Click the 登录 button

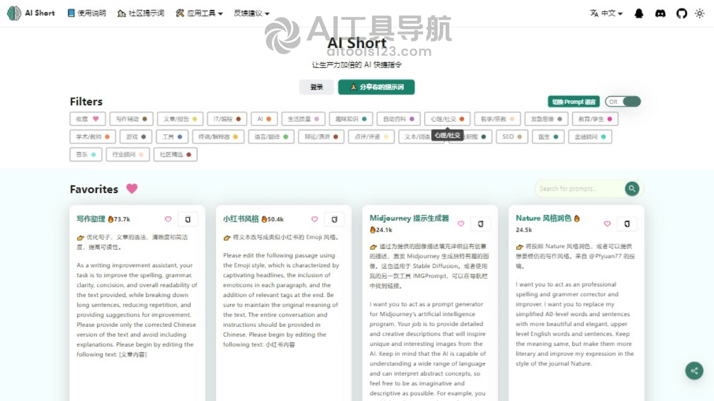tap(317, 87)
